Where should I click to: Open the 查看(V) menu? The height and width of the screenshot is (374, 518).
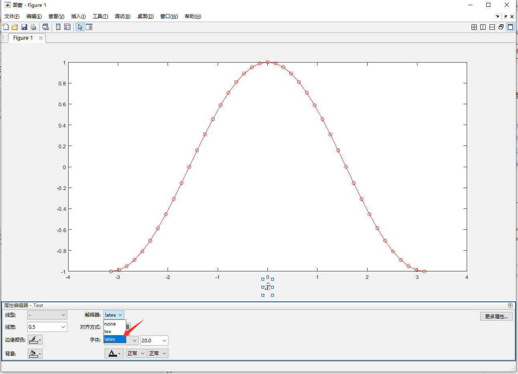(56, 16)
